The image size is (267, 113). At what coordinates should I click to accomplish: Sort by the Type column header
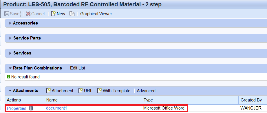click(190, 100)
